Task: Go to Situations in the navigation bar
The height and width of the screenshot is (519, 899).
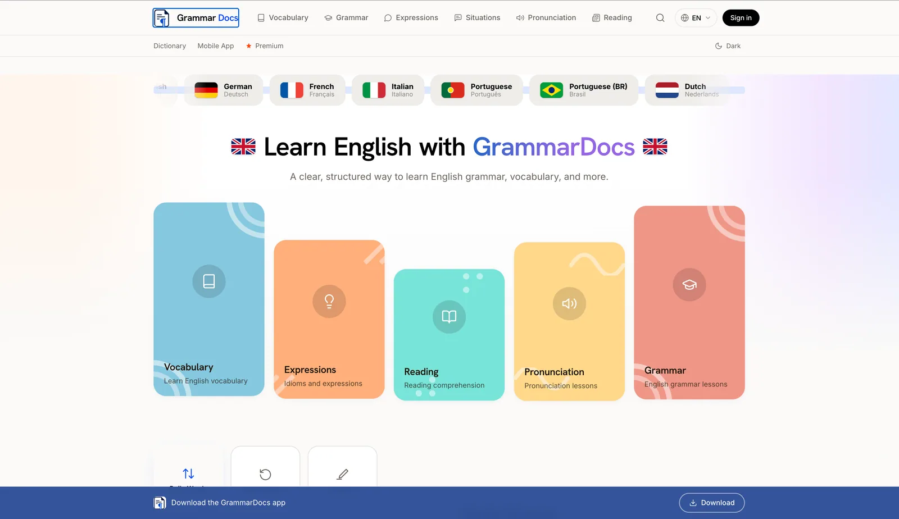Action: (477, 18)
